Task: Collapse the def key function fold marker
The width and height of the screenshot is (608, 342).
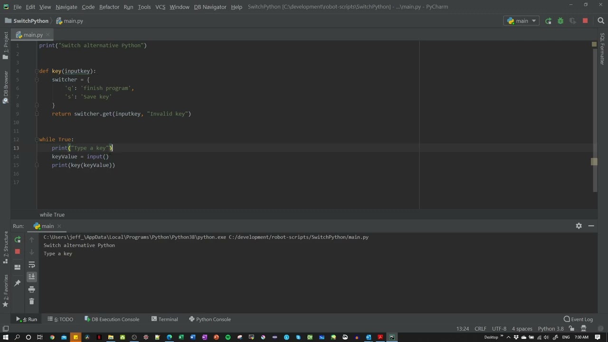Action: 37,71
